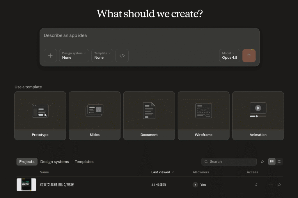Switch to list view
Viewport: 298px width, 198px height.
coord(272,162)
